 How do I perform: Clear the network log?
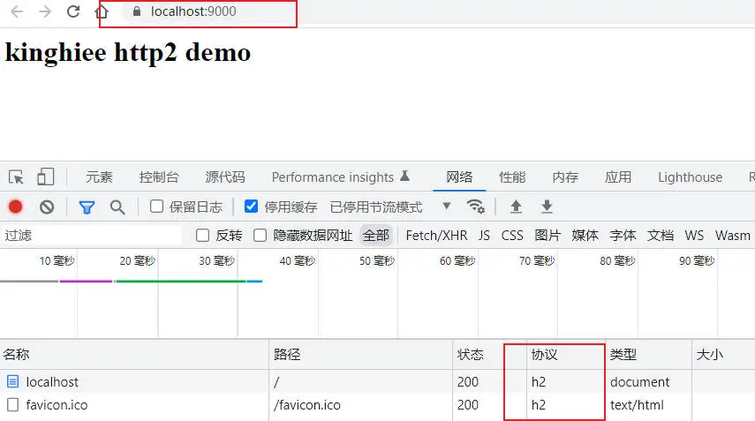pos(47,207)
